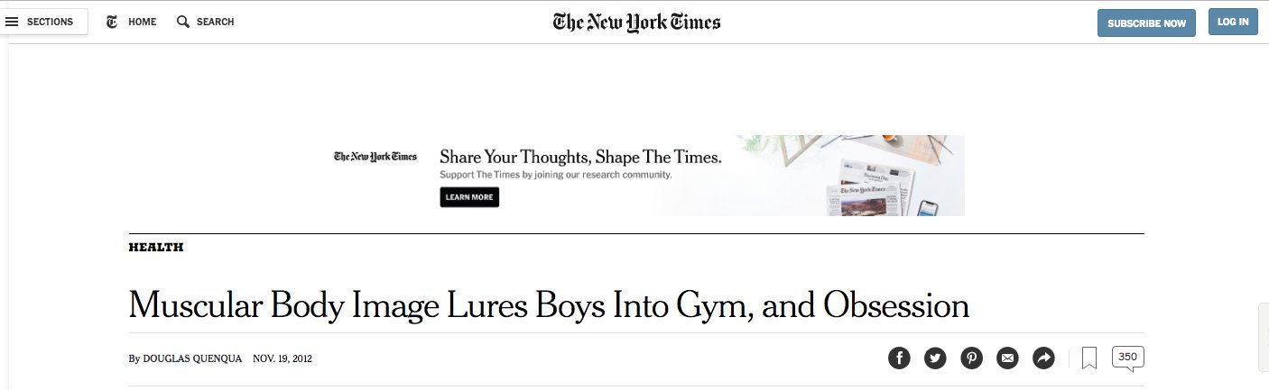Click the research community ad banner image
This screenshot has width=1269, height=390.
812,176
